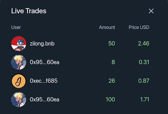The width and height of the screenshot is (168, 114).
Task: Sort by the User column header
Action: tap(16, 27)
